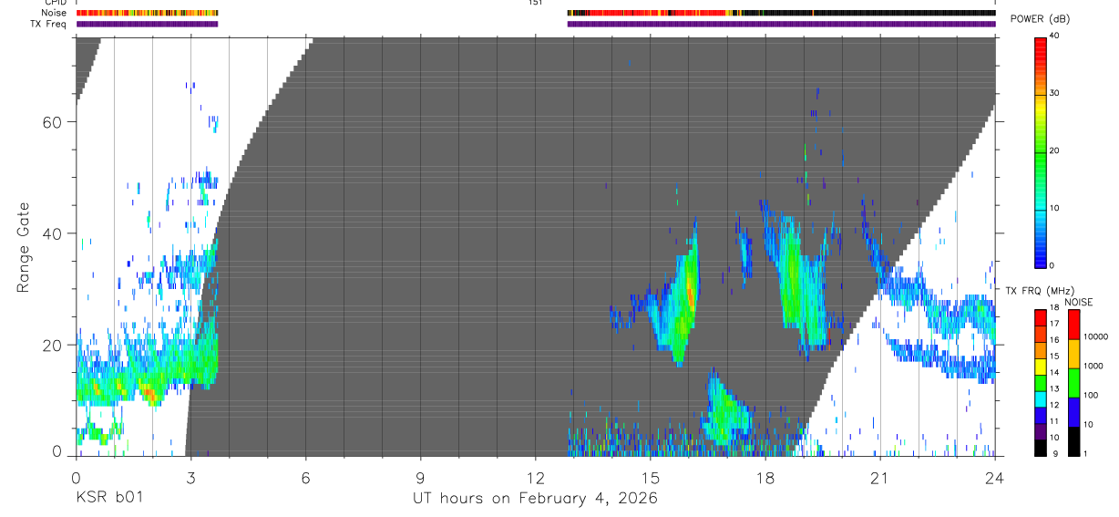Viewport: 1119px width, 517px height.
Task: Click the 12 hour tick label
Action: 536,477
